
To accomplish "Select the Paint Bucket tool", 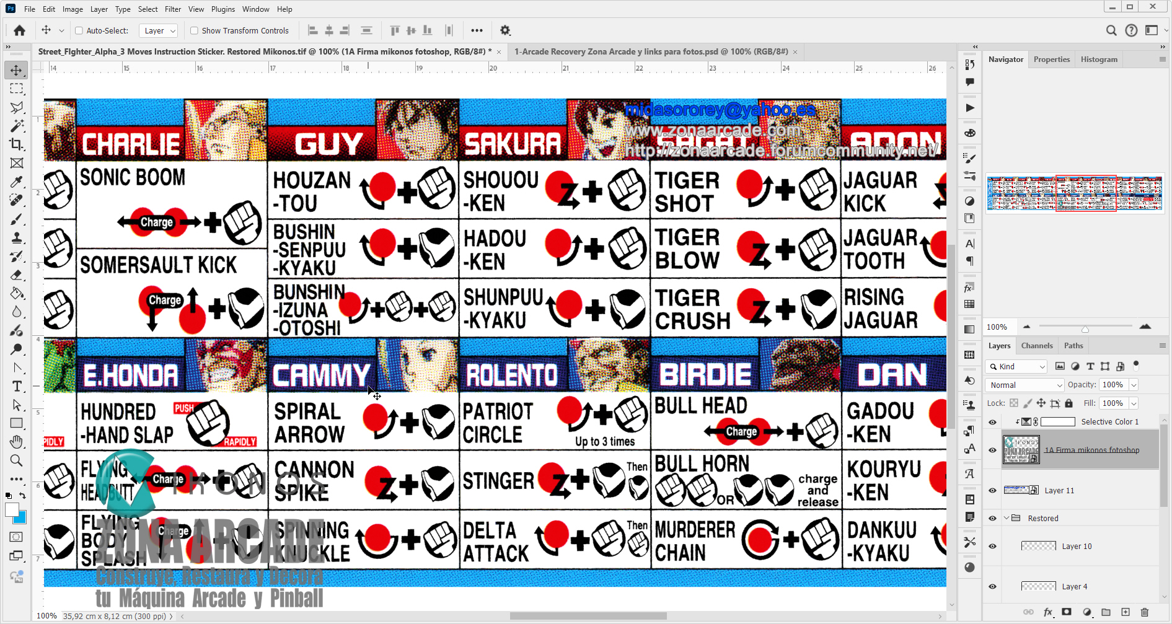I will point(17,294).
